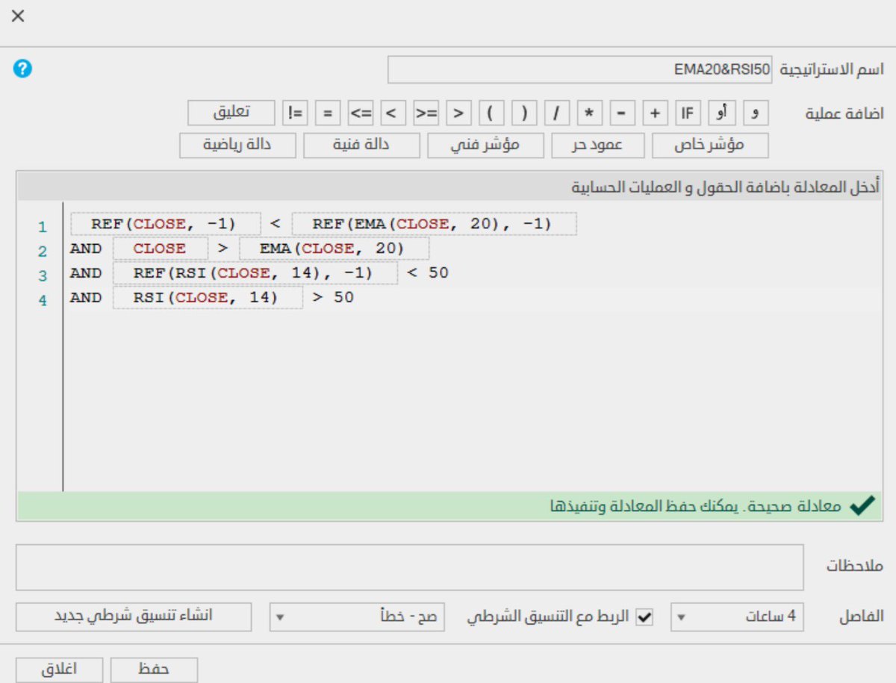Click انشاء تنسيق شرطي جديد button
Viewport: 896px width, 683px height.
pos(134,617)
